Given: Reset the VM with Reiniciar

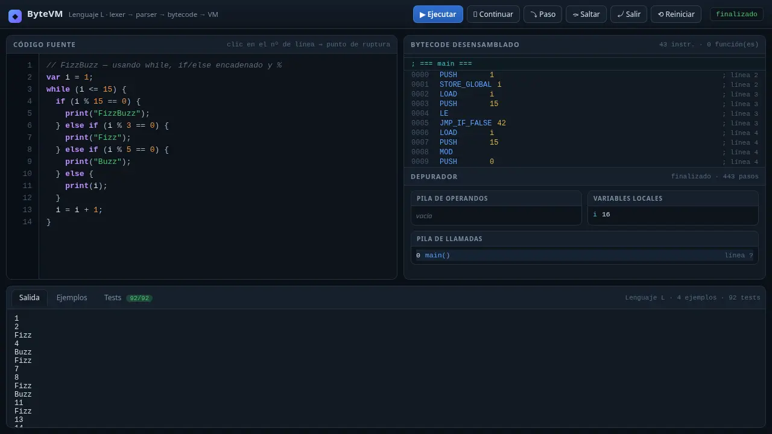Looking at the screenshot, I should coord(676,14).
